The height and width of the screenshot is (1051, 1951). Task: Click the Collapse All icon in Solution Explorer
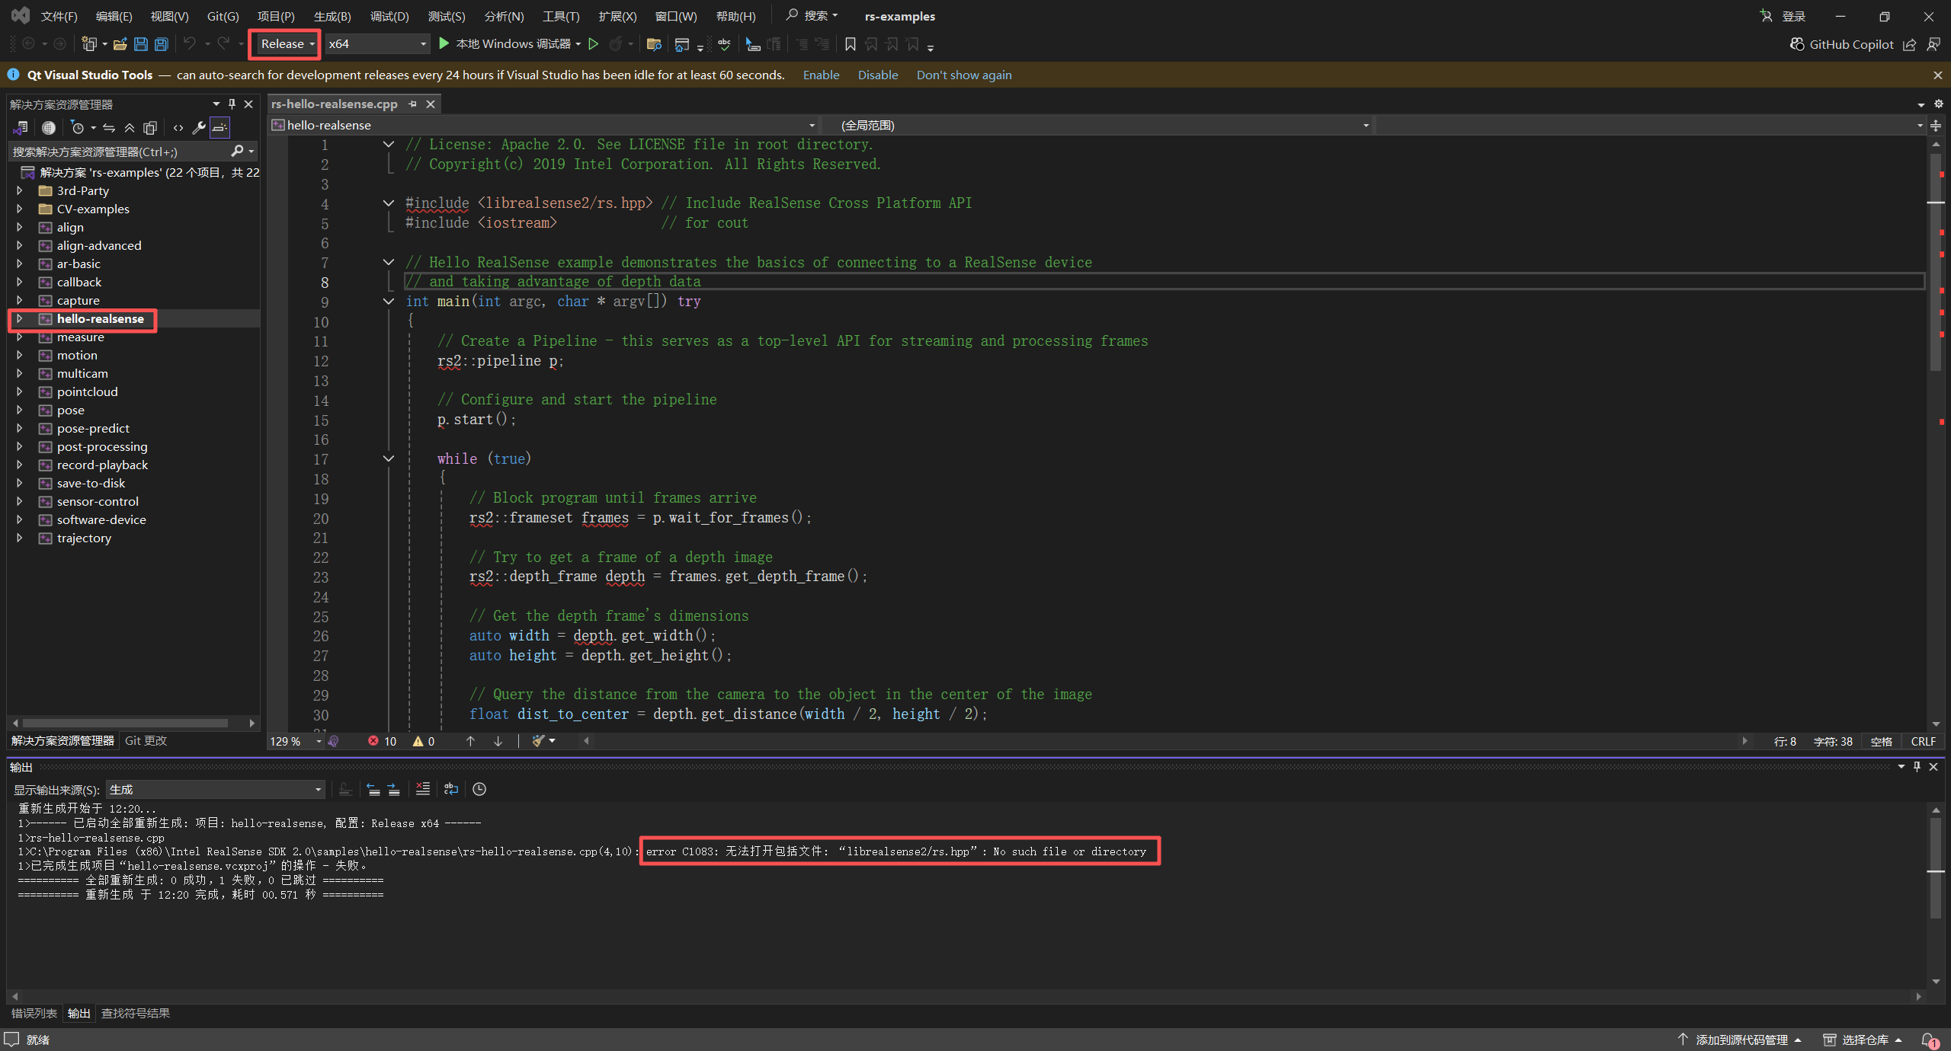130,127
